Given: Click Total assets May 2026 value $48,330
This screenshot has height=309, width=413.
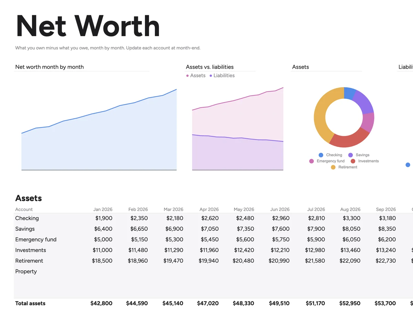Looking at the screenshot, I should [243, 304].
